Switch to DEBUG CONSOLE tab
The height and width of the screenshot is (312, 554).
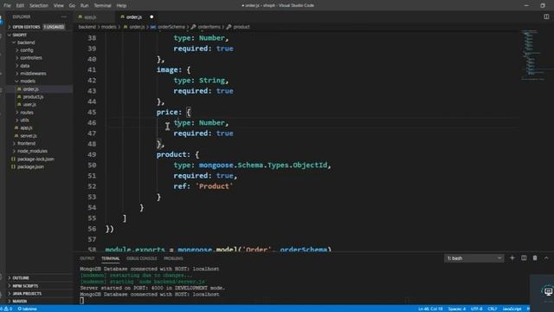click(142, 258)
